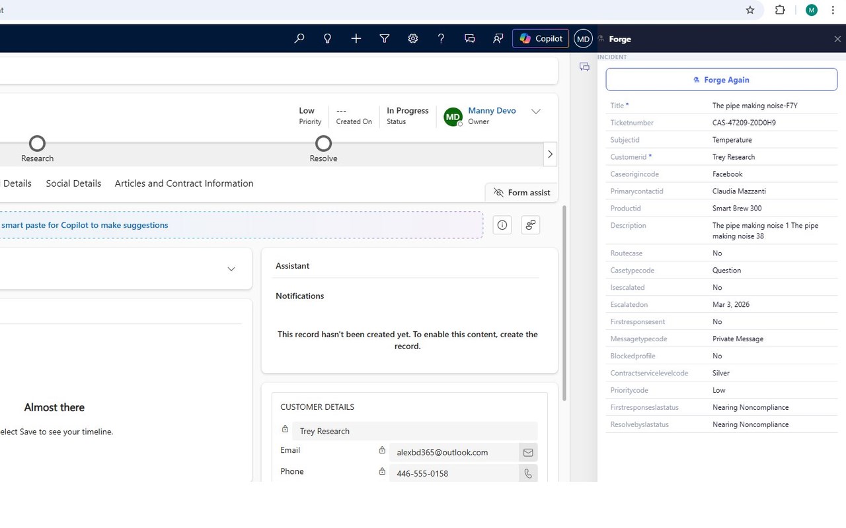Click the Title value The pipe making noise-F7Y
Screen dimensions: 846x528
pos(755,106)
